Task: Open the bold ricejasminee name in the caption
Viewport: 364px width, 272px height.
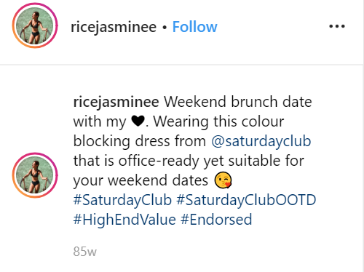Action: (116, 102)
